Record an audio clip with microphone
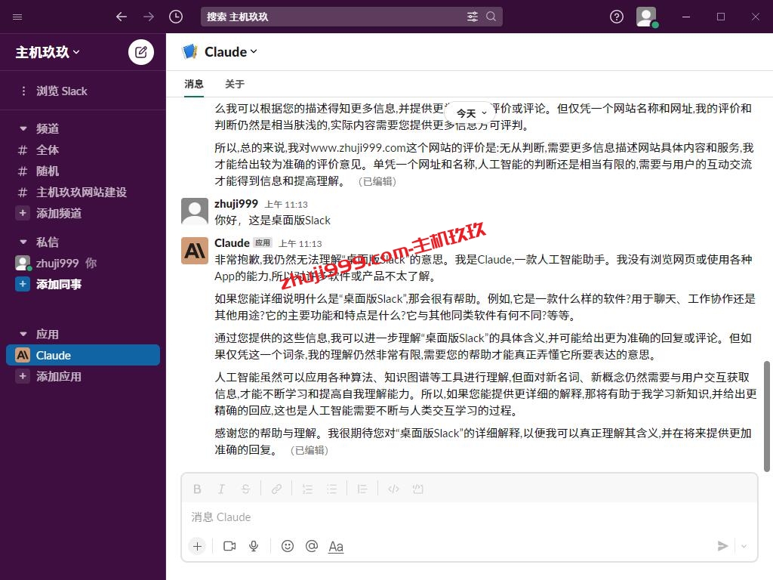Image resolution: width=773 pixels, height=580 pixels. pos(254,546)
